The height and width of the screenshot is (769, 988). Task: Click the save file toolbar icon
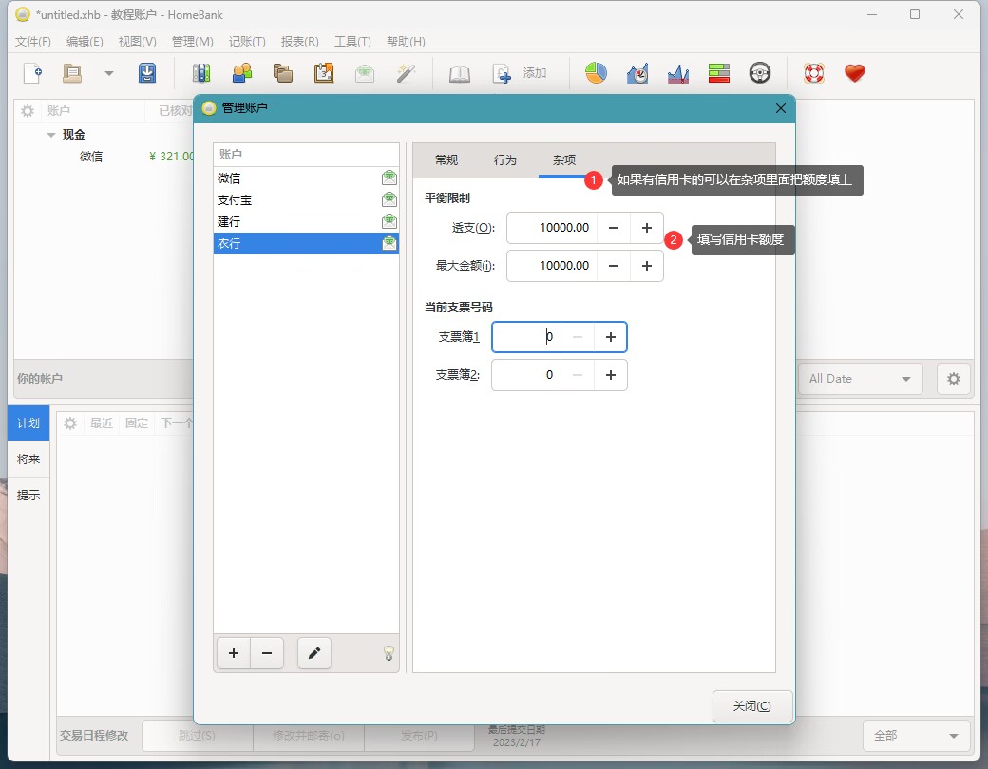[147, 73]
